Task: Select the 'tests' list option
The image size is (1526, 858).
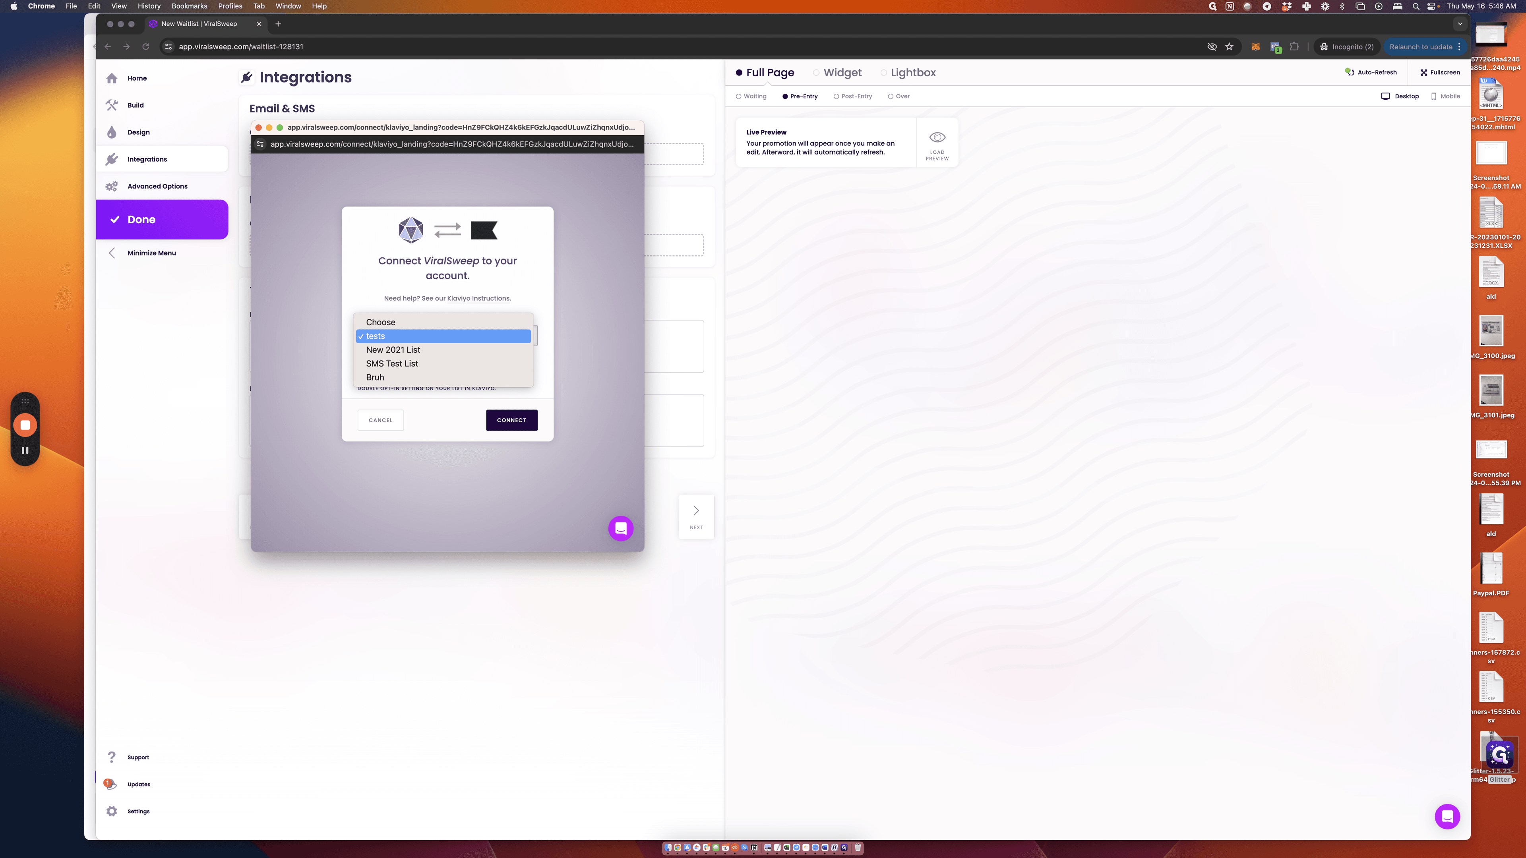Action: tap(443, 336)
